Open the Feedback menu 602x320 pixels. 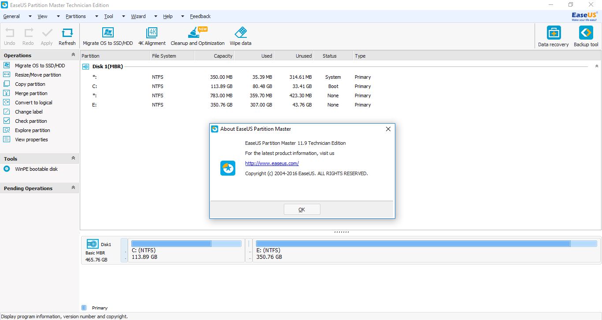201,16
